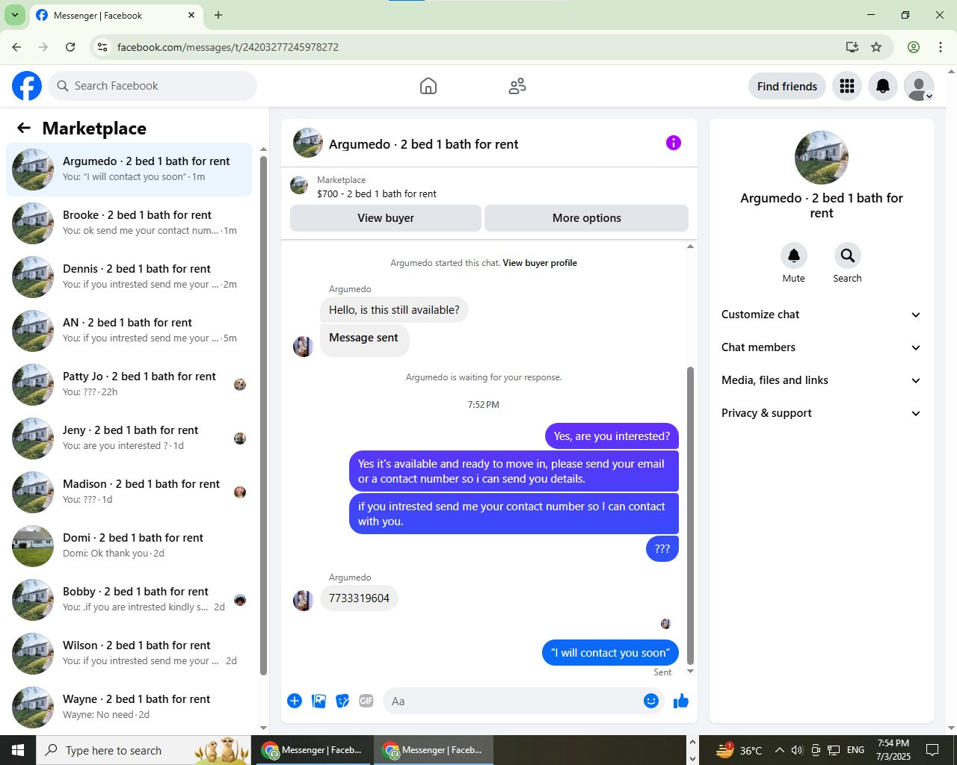Open more actions plus icon
This screenshot has width=957, height=765.
[295, 701]
